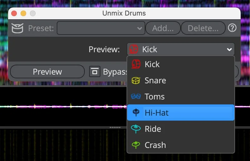Minimize the Unmix Drums window
The height and width of the screenshot is (161, 250).
pyautogui.click(x=23, y=13)
